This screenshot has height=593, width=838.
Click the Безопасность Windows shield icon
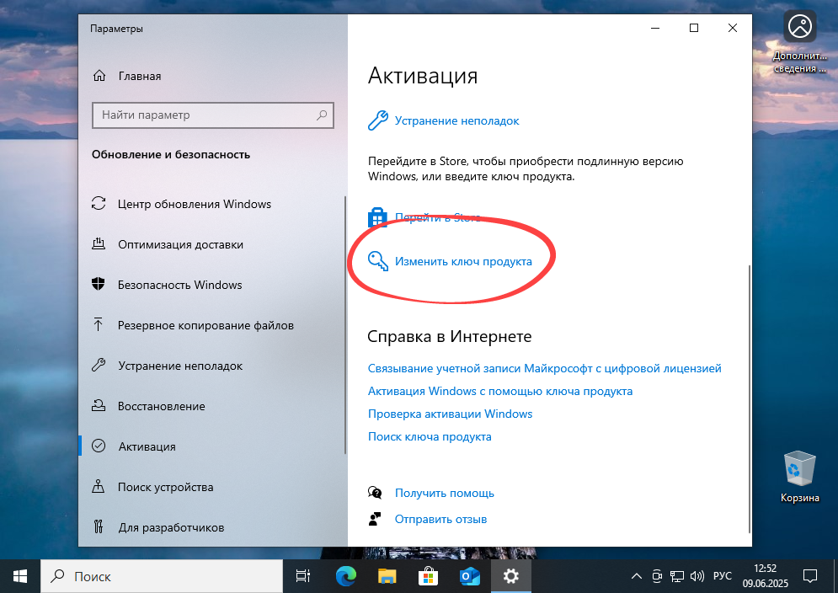99,285
